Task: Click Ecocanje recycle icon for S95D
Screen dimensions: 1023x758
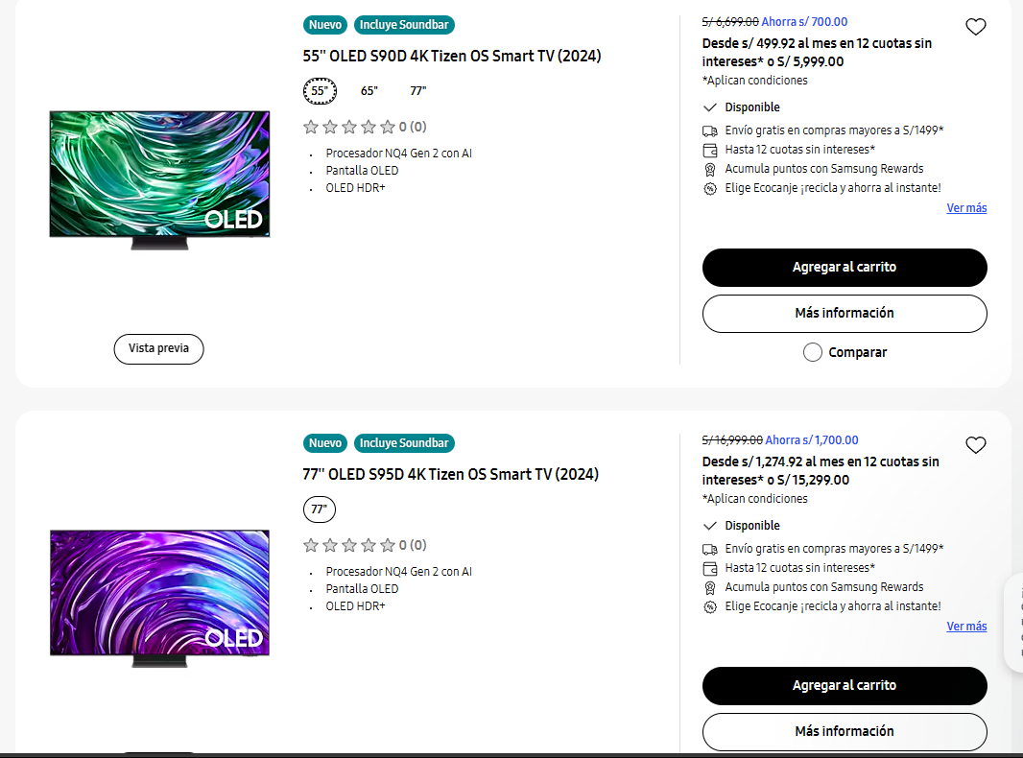Action: [710, 606]
